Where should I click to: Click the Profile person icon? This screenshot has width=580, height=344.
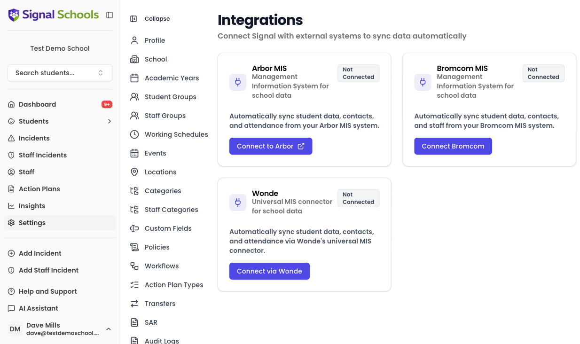click(x=134, y=40)
